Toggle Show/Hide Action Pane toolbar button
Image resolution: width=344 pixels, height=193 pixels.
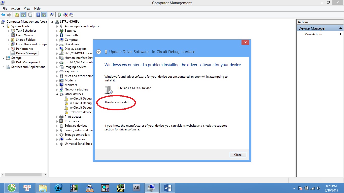click(x=44, y=15)
